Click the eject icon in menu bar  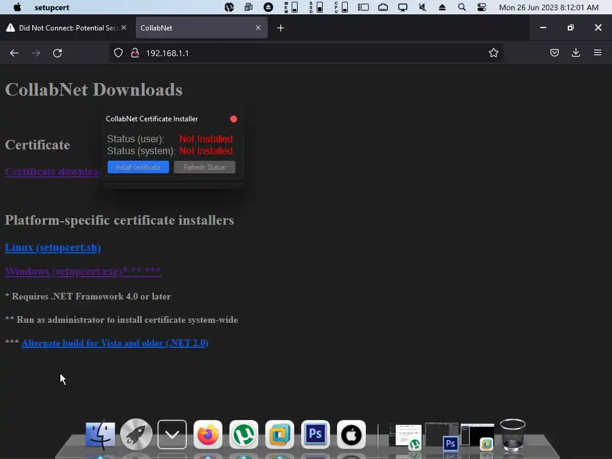[x=442, y=7]
